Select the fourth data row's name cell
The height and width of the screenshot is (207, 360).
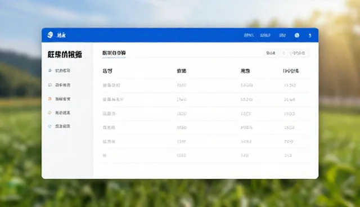[109, 127]
